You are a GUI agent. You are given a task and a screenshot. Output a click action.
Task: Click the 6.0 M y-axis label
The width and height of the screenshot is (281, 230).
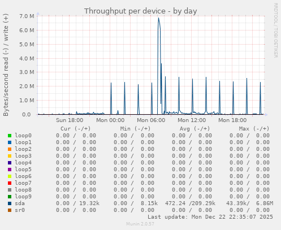click(27, 30)
